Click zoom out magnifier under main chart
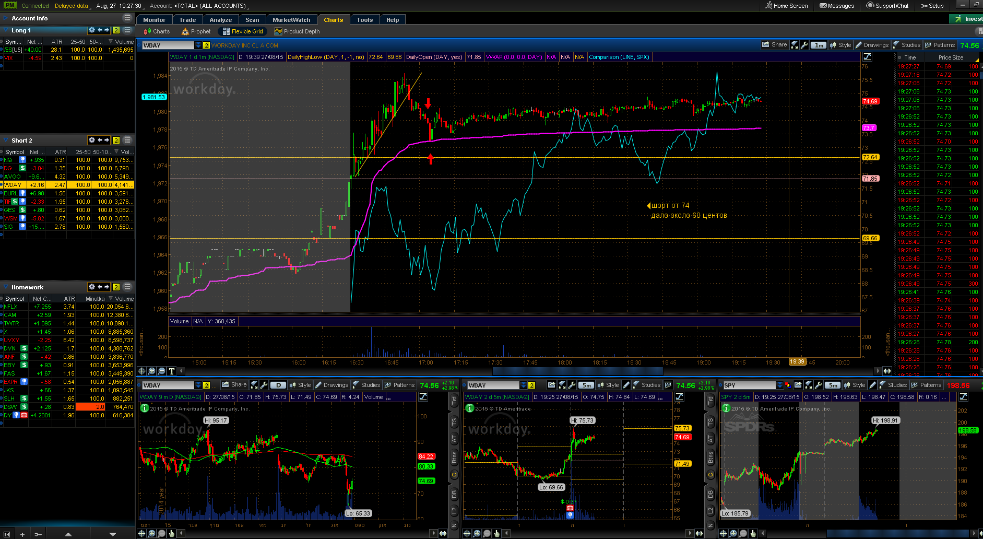The height and width of the screenshot is (539, 983). coord(161,371)
